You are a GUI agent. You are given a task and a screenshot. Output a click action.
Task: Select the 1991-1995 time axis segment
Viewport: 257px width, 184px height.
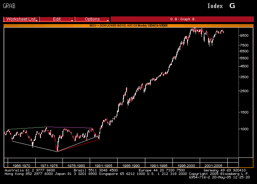tap(159, 165)
